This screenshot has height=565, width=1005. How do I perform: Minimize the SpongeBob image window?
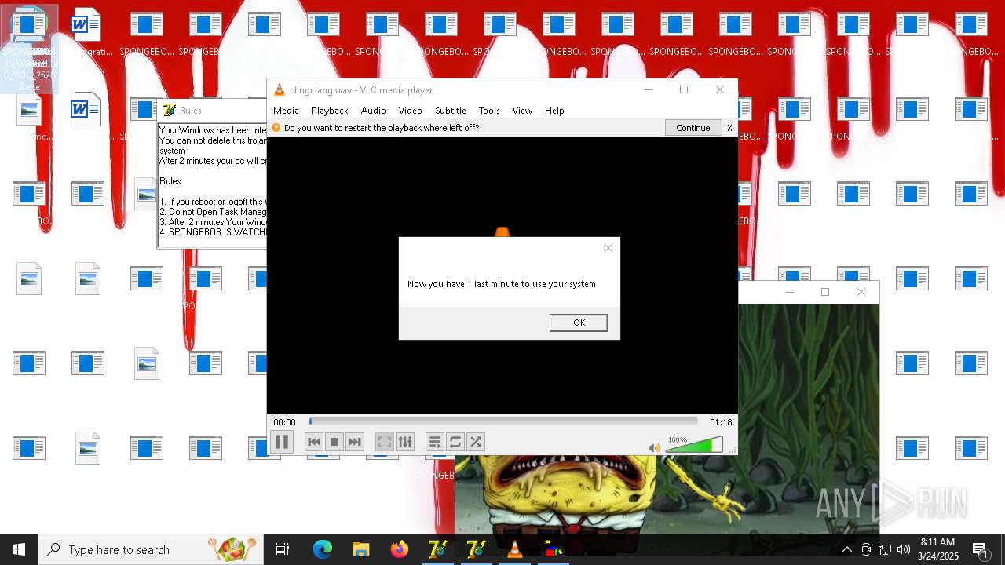click(790, 292)
